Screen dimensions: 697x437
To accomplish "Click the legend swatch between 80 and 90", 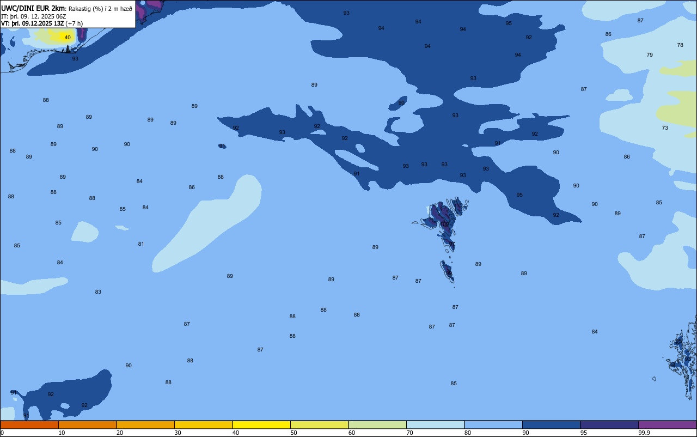I will pos(493,424).
